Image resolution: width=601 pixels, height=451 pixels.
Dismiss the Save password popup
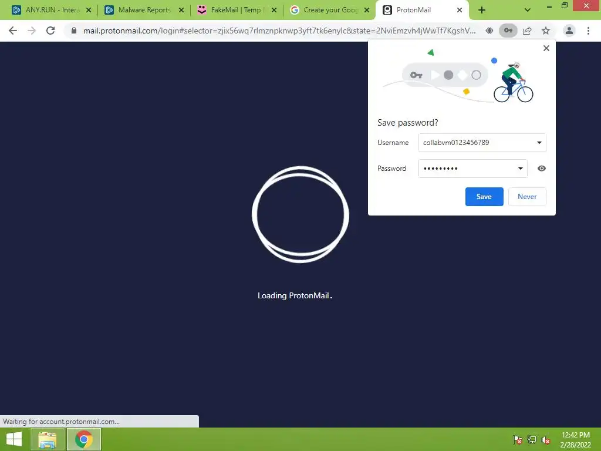[x=546, y=48]
